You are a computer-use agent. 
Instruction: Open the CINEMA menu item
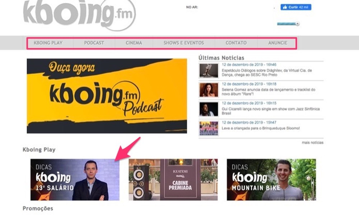coord(133,43)
